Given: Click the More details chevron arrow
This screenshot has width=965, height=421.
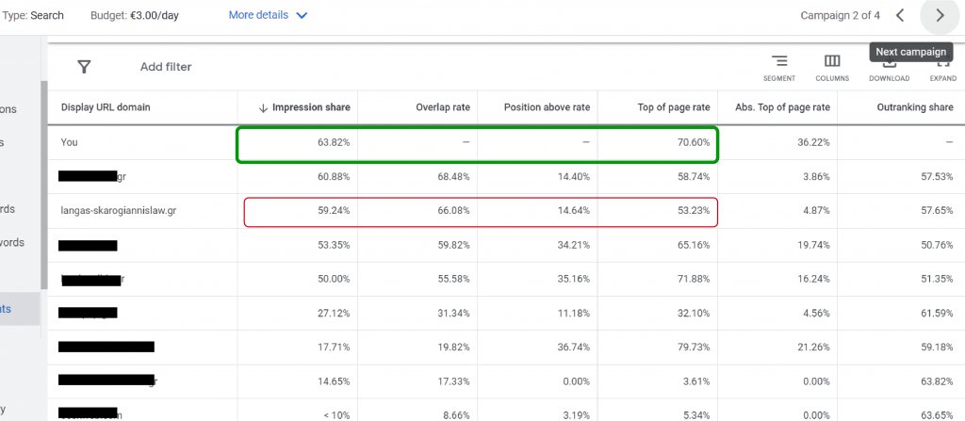Looking at the screenshot, I should 302,16.
